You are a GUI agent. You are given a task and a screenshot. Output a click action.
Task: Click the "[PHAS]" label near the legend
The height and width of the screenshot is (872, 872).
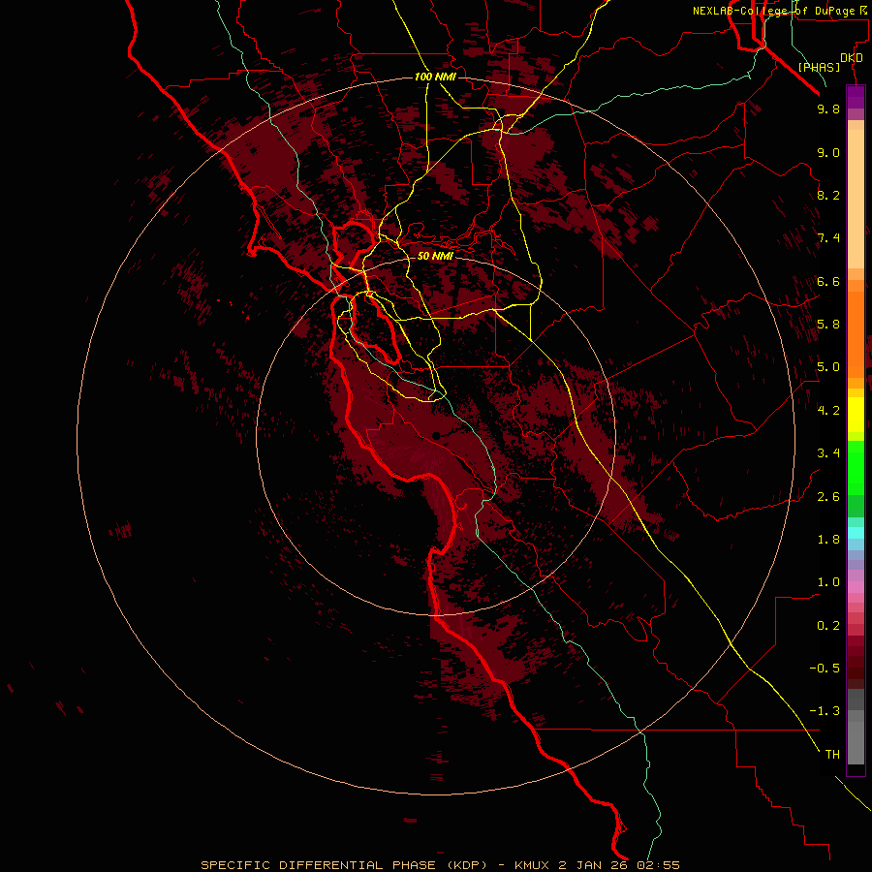819,68
